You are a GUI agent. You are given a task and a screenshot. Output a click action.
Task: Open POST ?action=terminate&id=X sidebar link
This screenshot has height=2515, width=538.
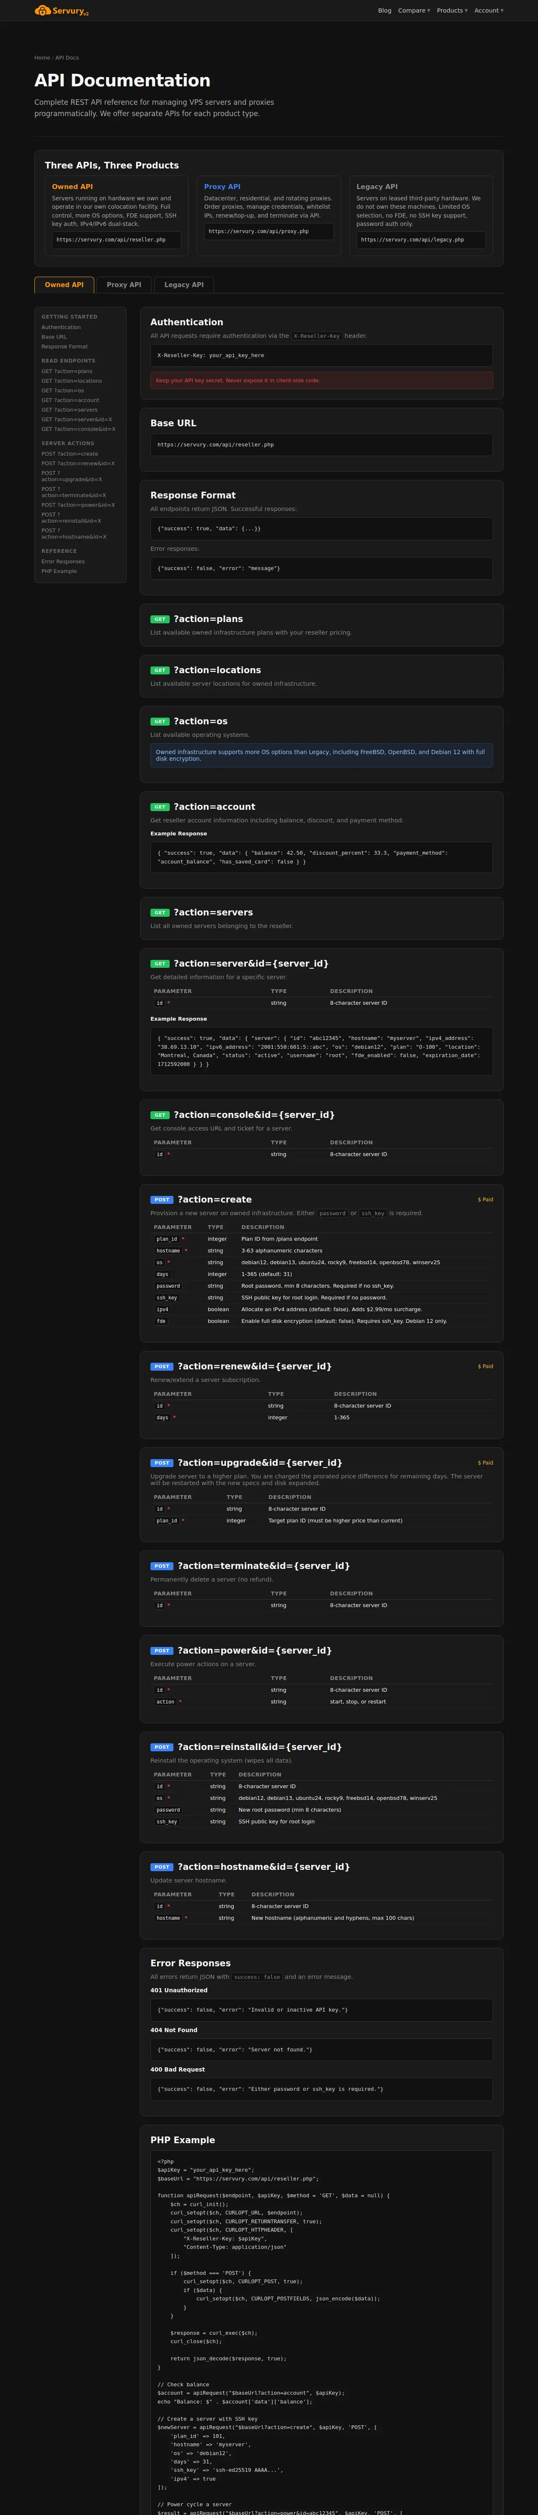tap(73, 492)
